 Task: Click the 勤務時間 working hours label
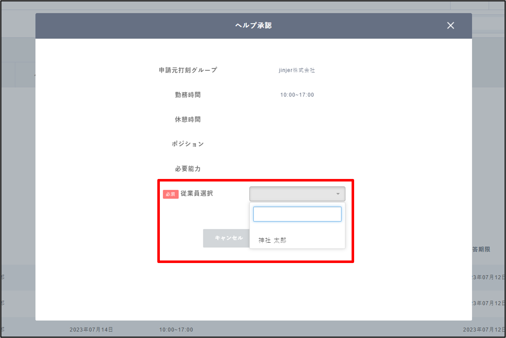point(188,95)
